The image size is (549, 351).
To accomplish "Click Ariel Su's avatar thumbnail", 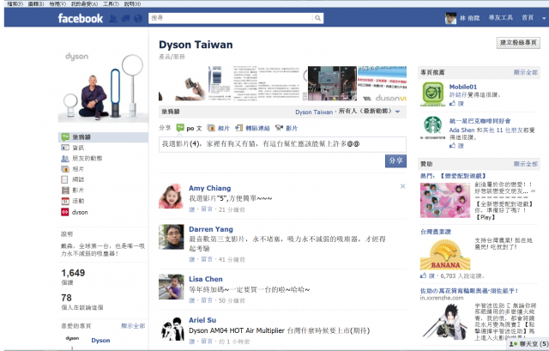I will (172, 329).
